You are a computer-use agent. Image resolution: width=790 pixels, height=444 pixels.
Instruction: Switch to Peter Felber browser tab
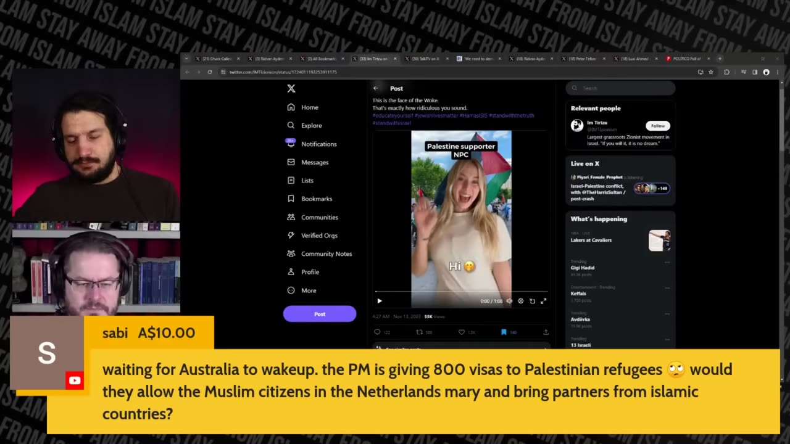coord(580,59)
